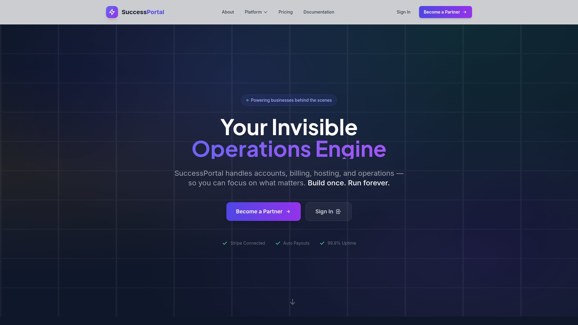Click the arrow icon in hero Become a Partner button
Viewport: 578px width, 325px height.
(288, 211)
